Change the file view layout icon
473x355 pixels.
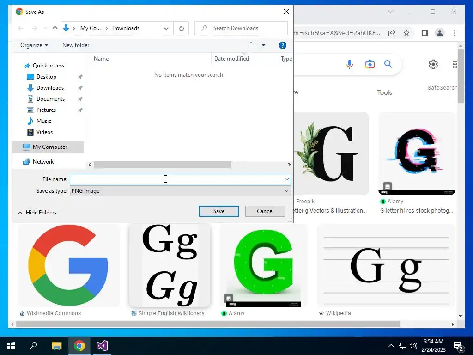254,45
